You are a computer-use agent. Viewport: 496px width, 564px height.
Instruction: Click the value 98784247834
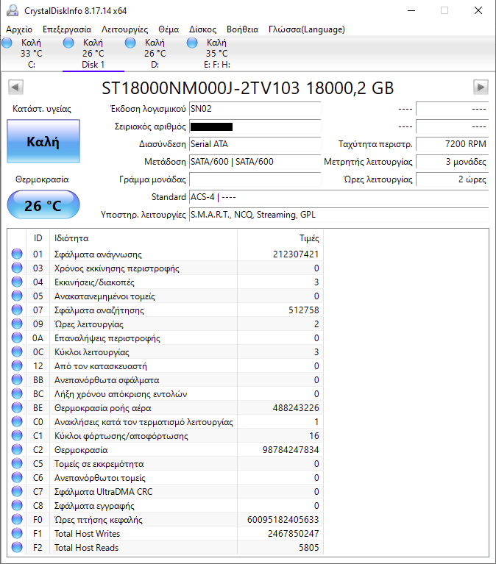tap(291, 450)
